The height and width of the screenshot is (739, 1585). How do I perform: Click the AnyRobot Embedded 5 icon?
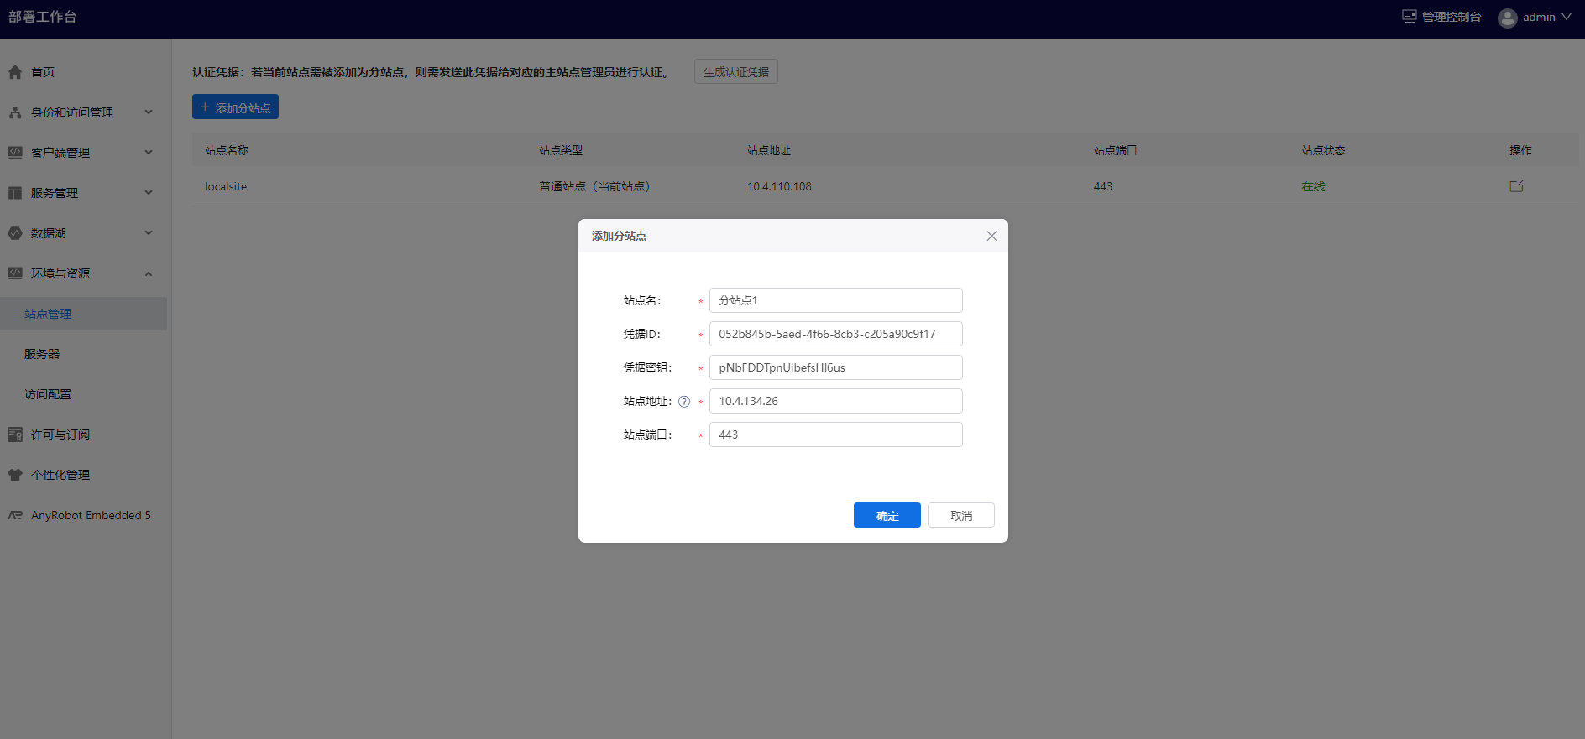[x=15, y=515]
